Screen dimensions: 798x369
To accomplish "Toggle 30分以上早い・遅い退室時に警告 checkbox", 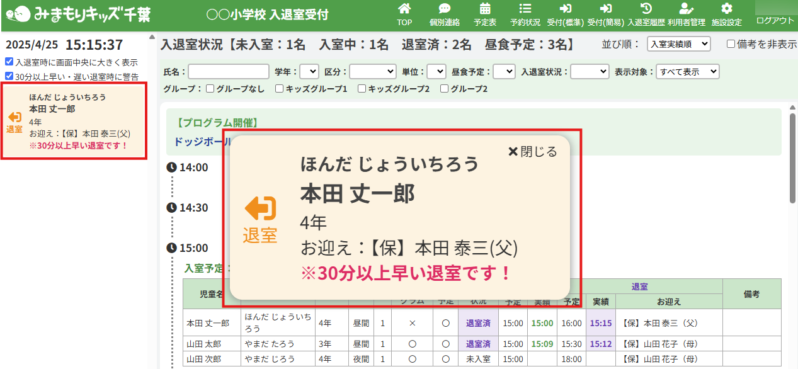I will coord(9,76).
